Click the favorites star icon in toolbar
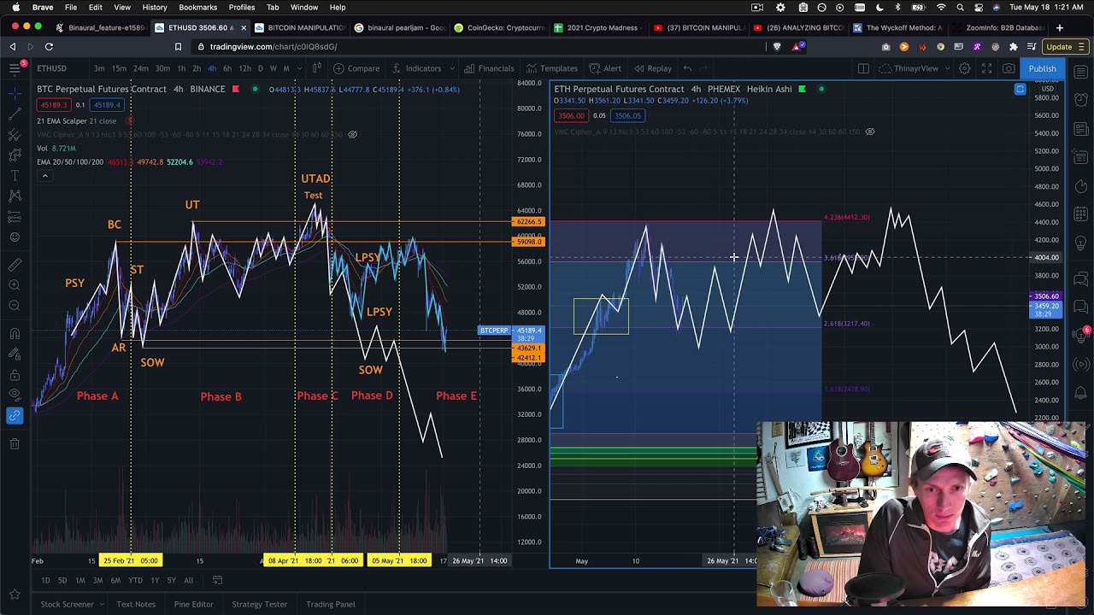This screenshot has width=1094, height=615. (x=15, y=594)
